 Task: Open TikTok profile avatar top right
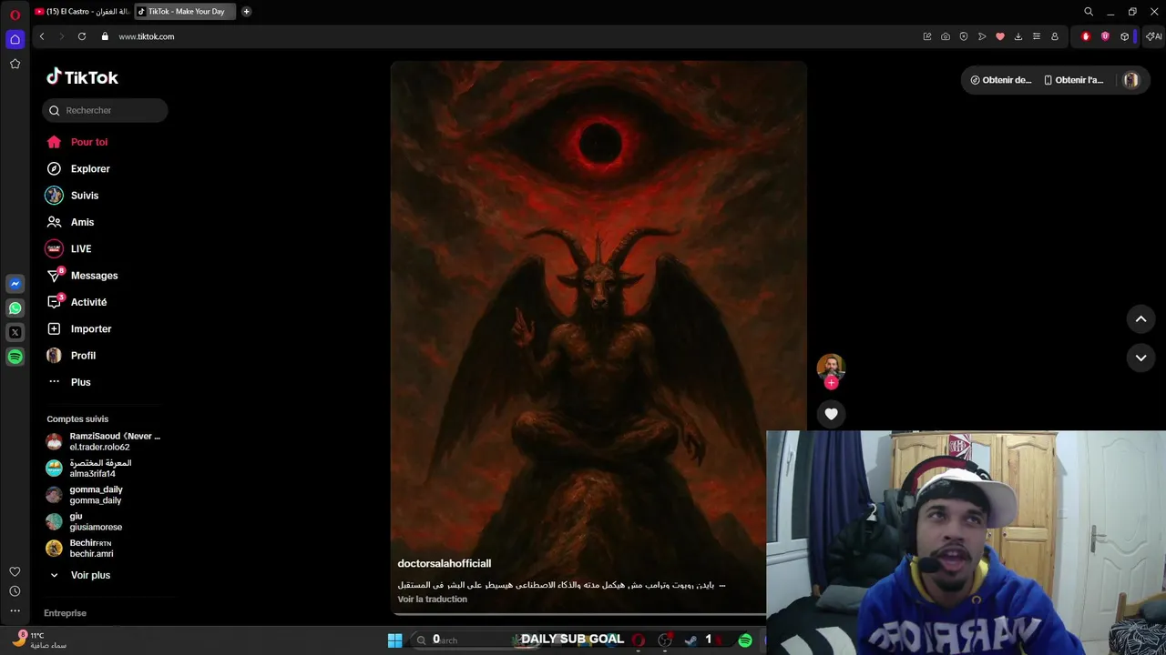tap(1130, 80)
